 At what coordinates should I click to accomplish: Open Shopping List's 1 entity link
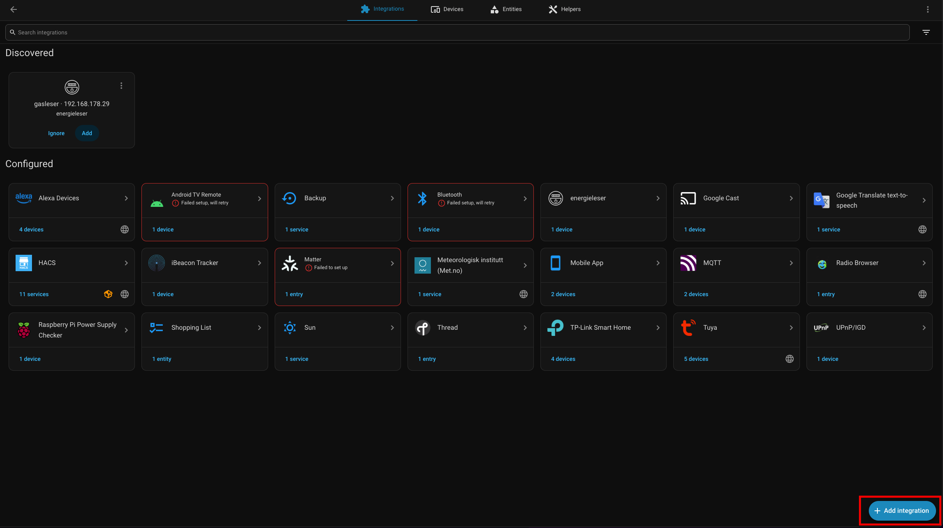pyautogui.click(x=162, y=359)
